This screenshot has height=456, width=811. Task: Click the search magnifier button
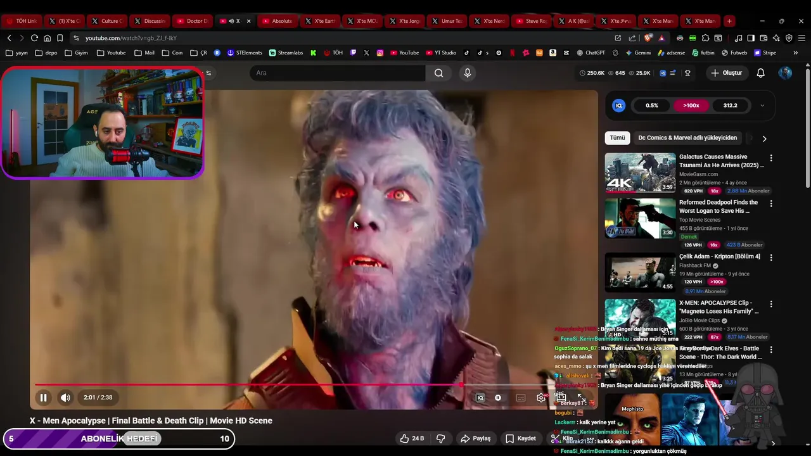coord(438,73)
